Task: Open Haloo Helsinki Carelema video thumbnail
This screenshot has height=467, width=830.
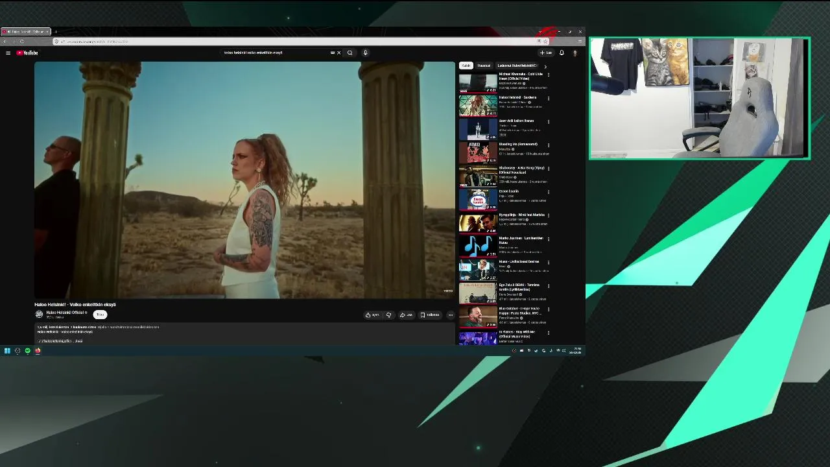Action: [x=478, y=106]
